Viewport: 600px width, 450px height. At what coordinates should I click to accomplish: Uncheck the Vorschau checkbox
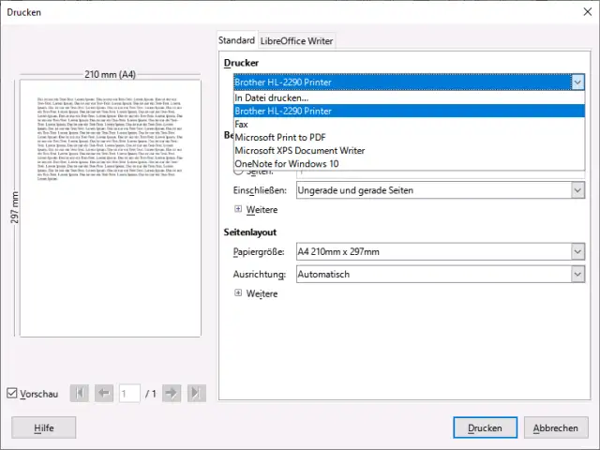[12, 394]
